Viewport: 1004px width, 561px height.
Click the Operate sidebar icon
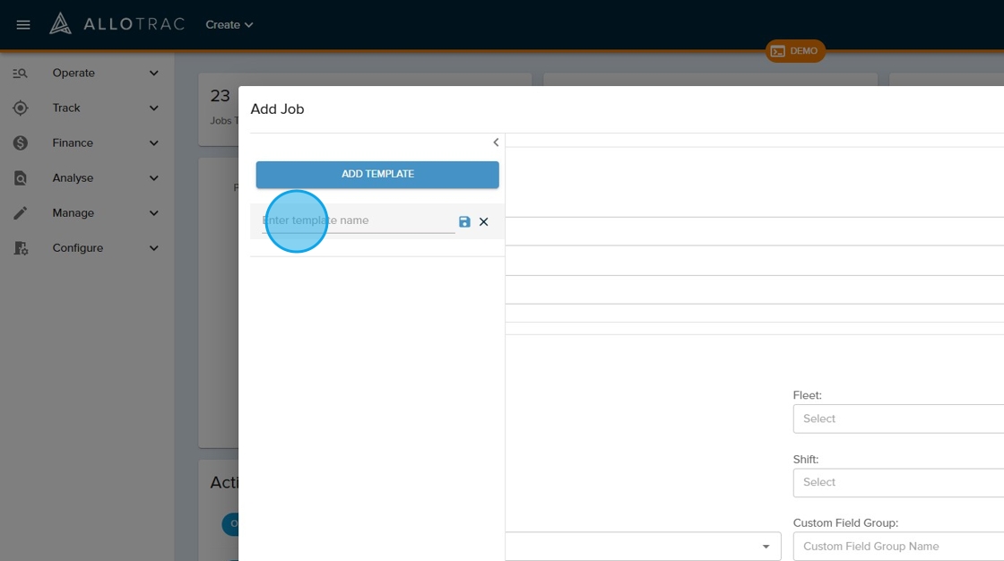20,73
